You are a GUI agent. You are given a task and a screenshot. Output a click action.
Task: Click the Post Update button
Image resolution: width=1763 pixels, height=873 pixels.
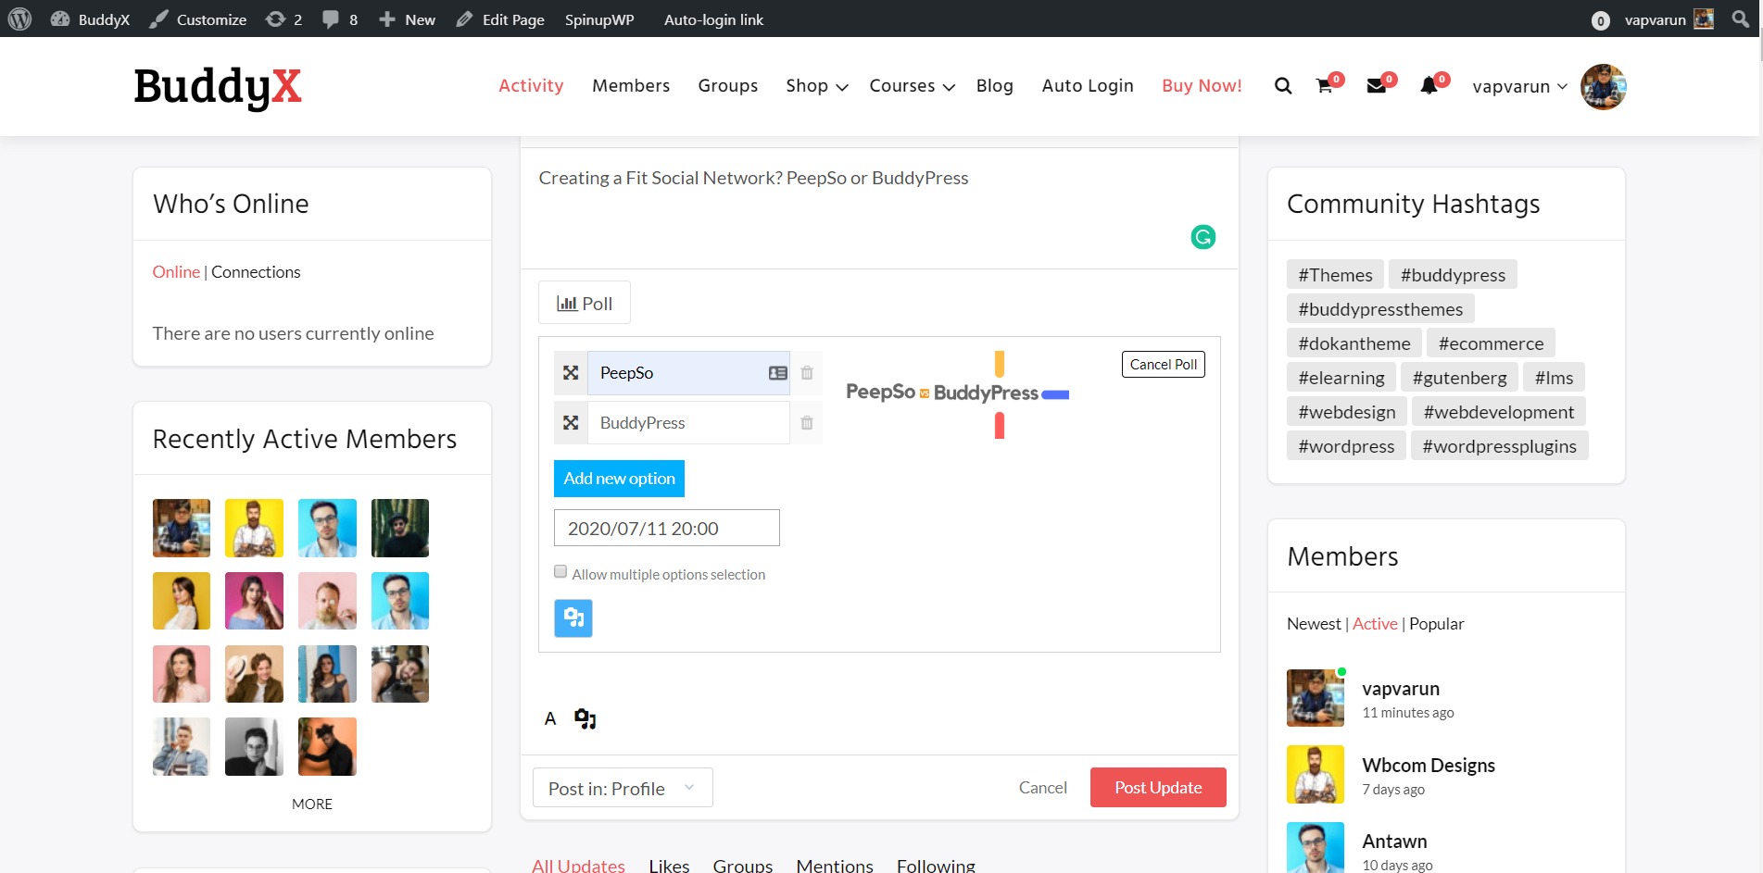click(1158, 787)
